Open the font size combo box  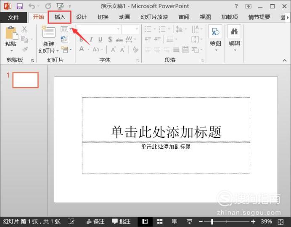point(130,29)
